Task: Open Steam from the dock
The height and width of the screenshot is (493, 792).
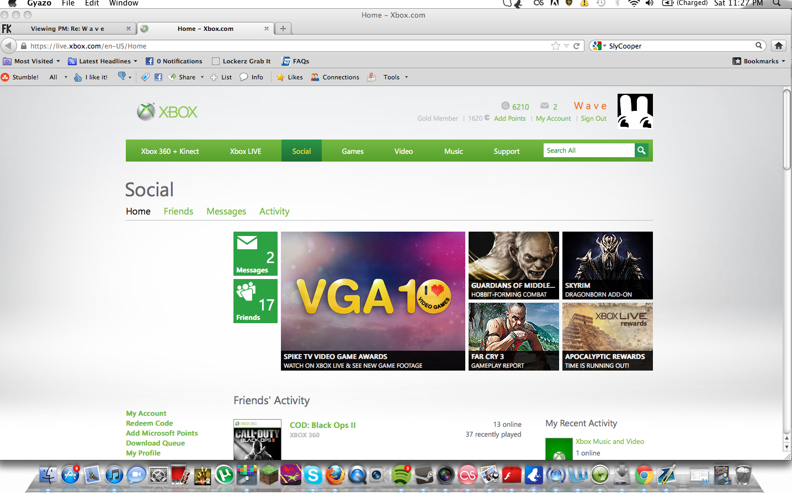Action: (x=423, y=474)
